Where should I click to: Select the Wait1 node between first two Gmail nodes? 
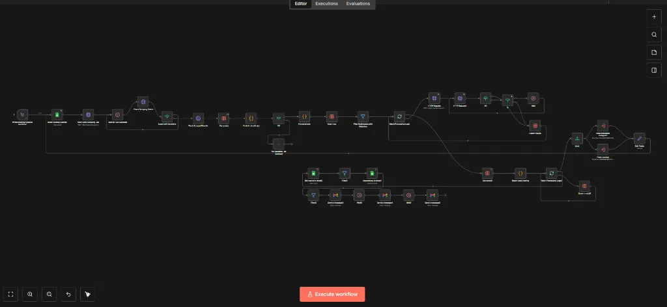click(360, 195)
